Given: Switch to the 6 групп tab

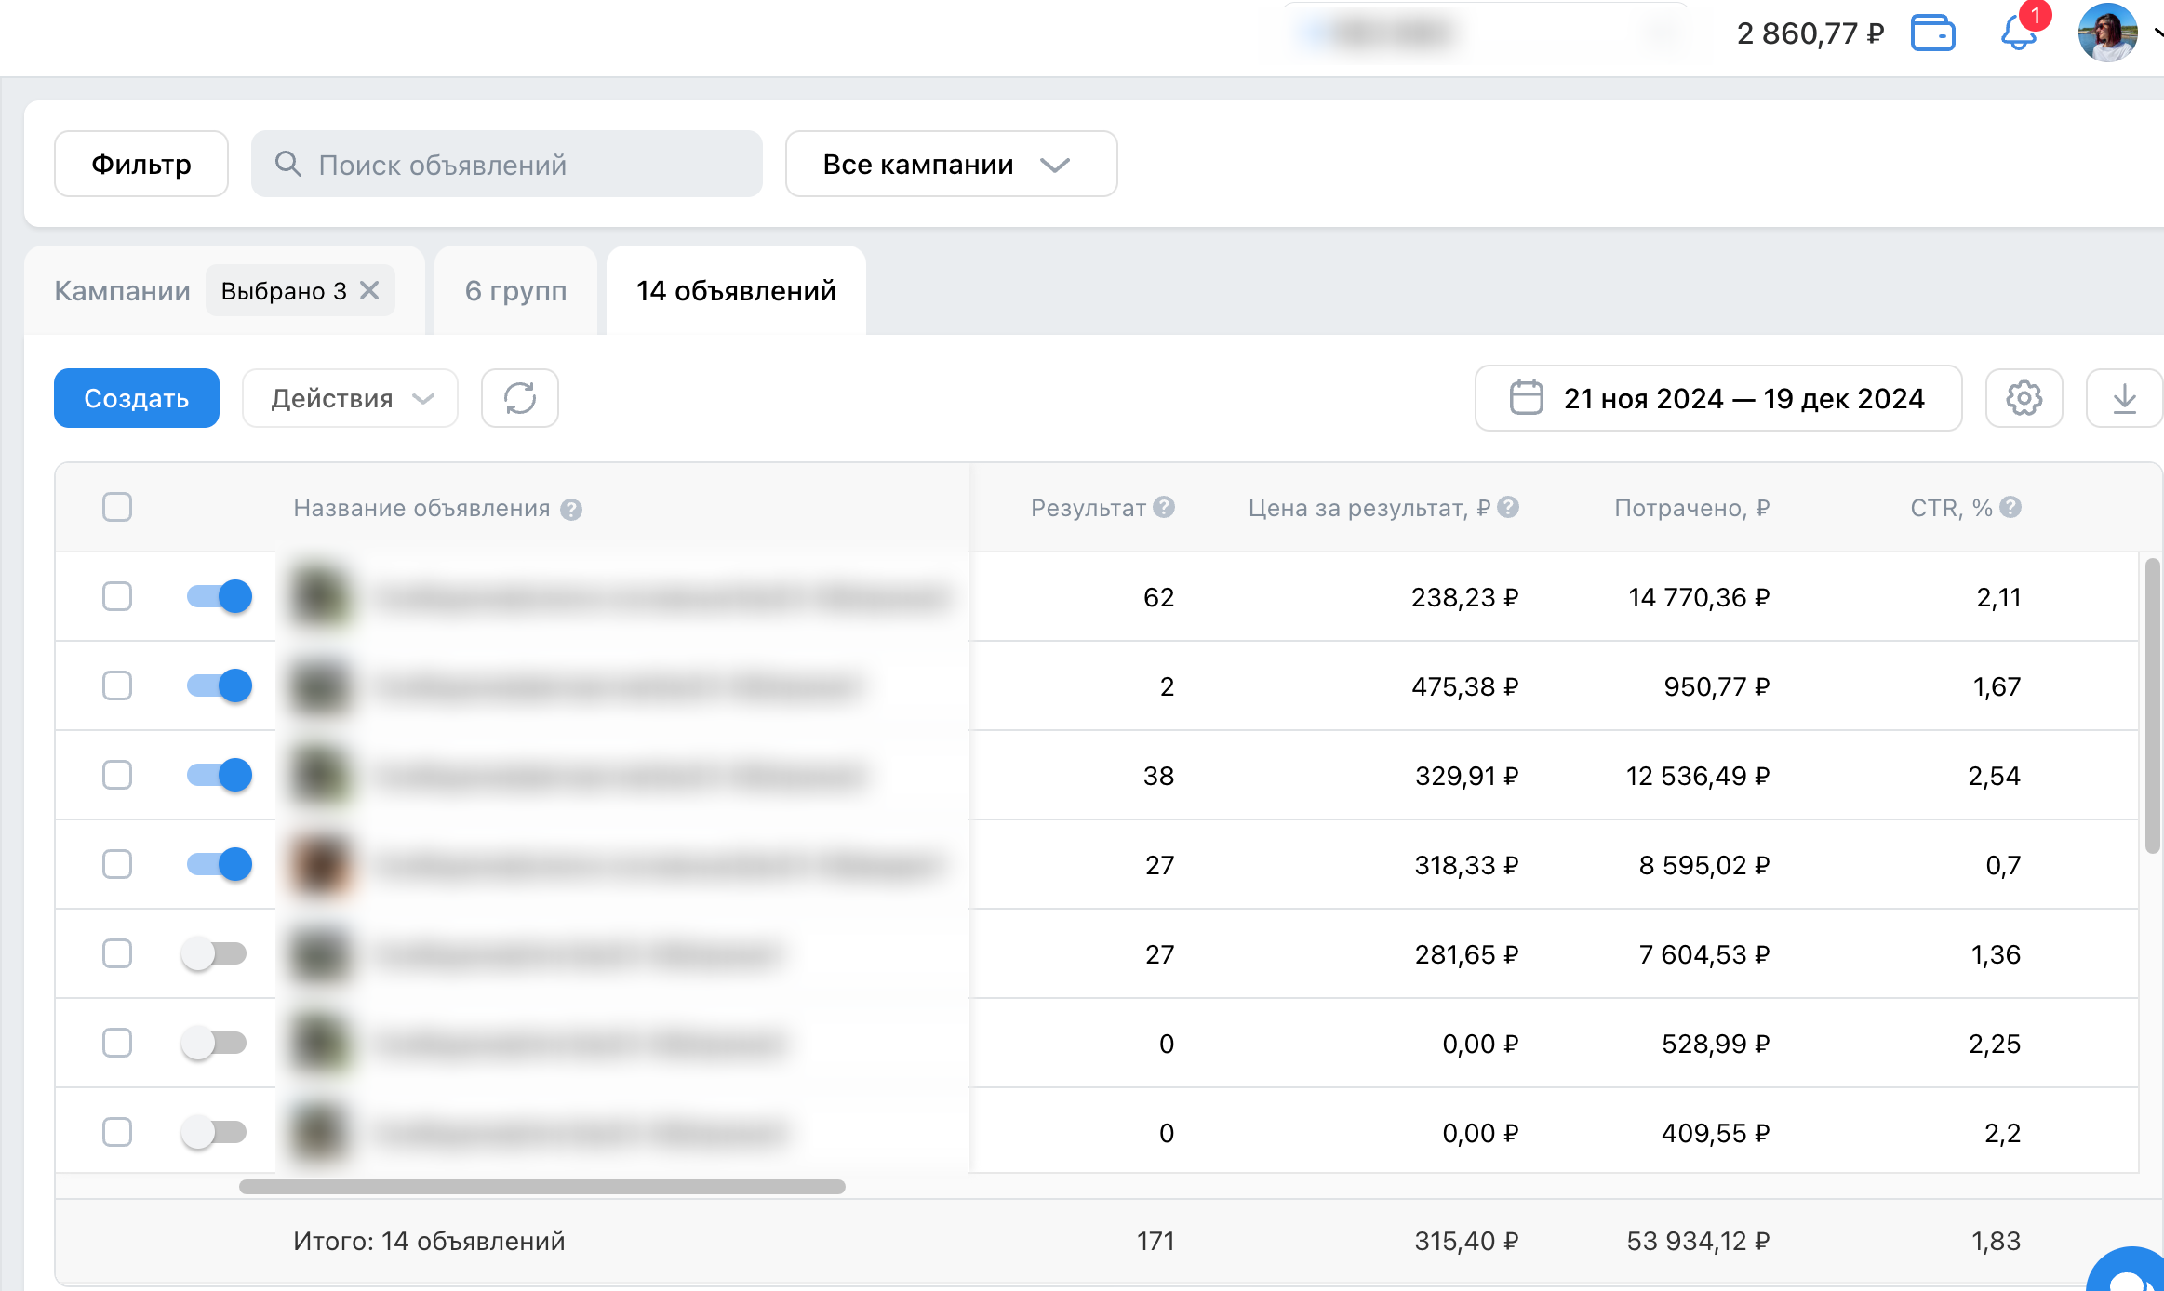Looking at the screenshot, I should pos(515,290).
